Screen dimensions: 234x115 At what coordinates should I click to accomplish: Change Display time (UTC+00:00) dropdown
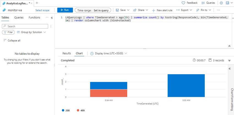(x=109, y=53)
